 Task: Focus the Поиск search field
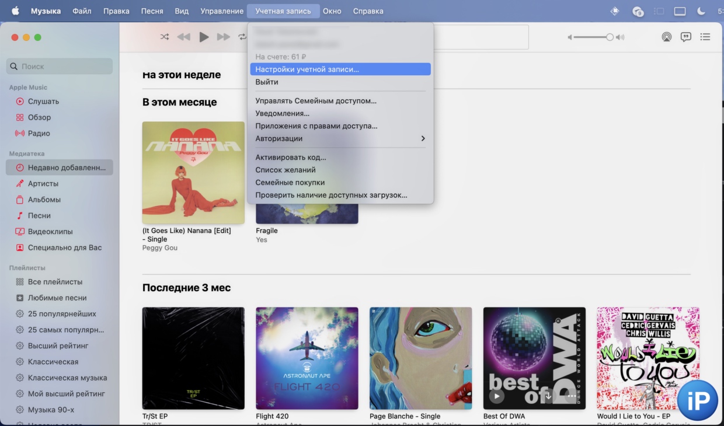pos(60,67)
